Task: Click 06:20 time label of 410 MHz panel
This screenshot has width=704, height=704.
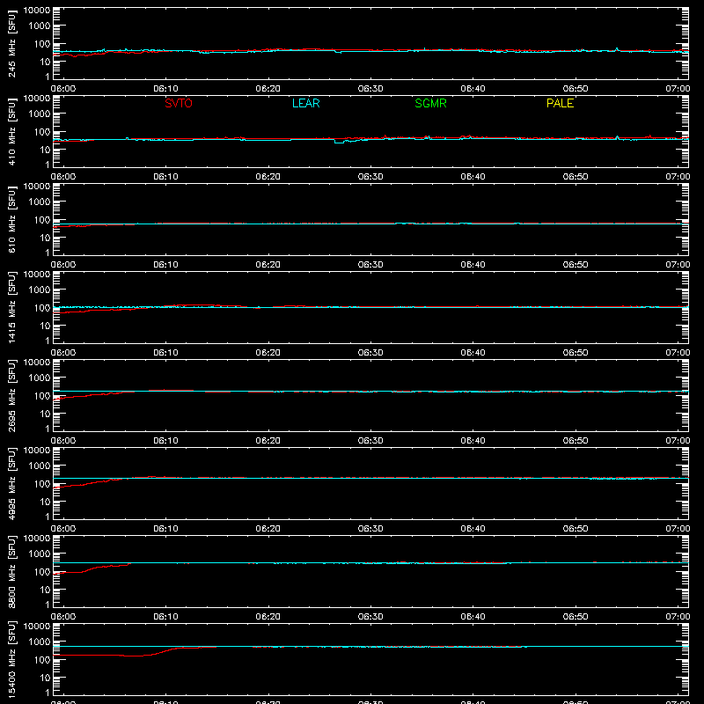Action: [x=268, y=177]
